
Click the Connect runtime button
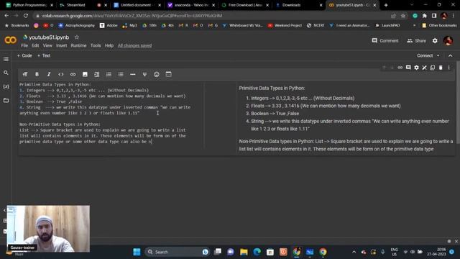coord(425,55)
